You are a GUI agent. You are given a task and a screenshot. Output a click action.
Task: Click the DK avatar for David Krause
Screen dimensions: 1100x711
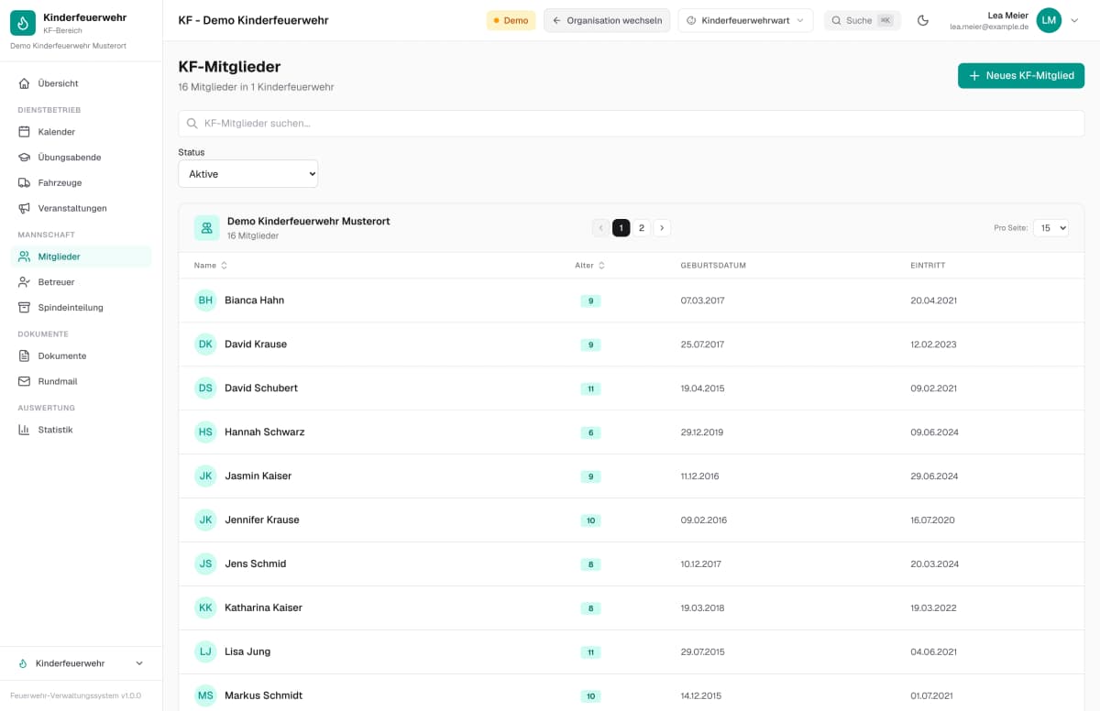pyautogui.click(x=205, y=345)
